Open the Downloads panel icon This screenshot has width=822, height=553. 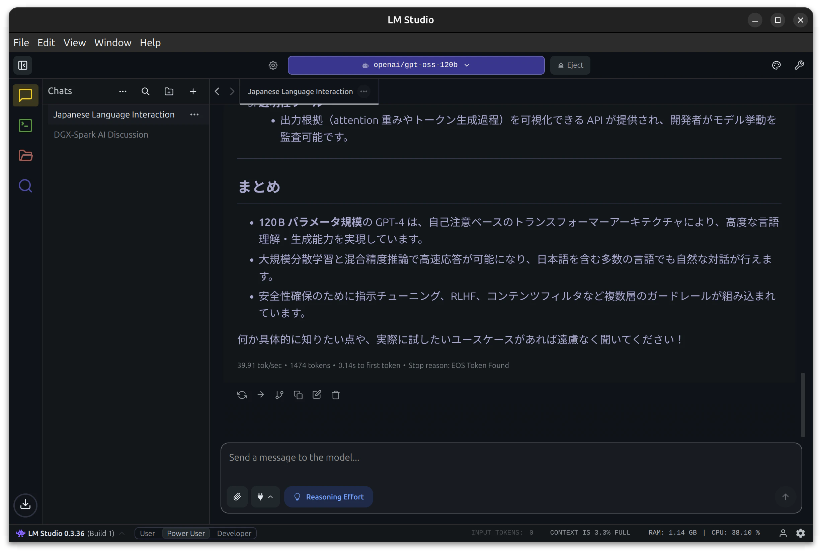coord(25,505)
